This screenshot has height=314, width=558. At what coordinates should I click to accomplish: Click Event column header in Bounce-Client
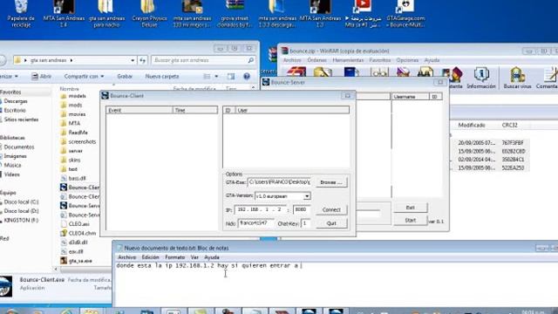[x=139, y=111]
